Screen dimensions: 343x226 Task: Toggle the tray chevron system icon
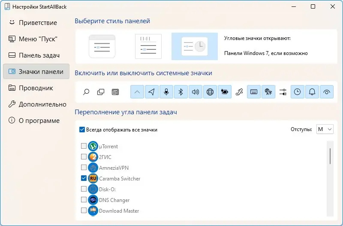click(x=137, y=92)
